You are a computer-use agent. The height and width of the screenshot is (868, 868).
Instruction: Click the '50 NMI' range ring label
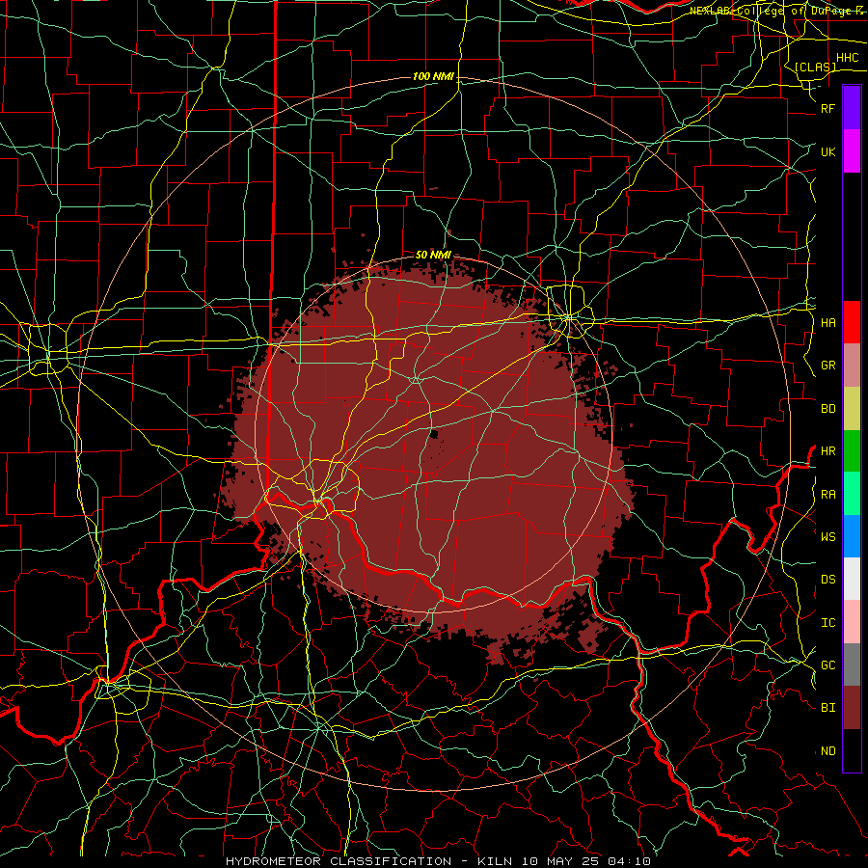(x=433, y=255)
